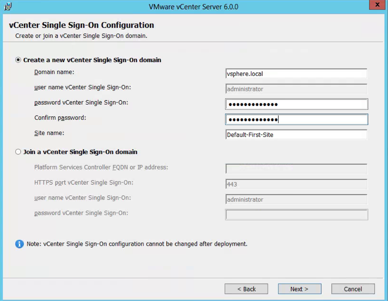Click the 'Site name:' label
This screenshot has width=388, height=301.
(49, 133)
